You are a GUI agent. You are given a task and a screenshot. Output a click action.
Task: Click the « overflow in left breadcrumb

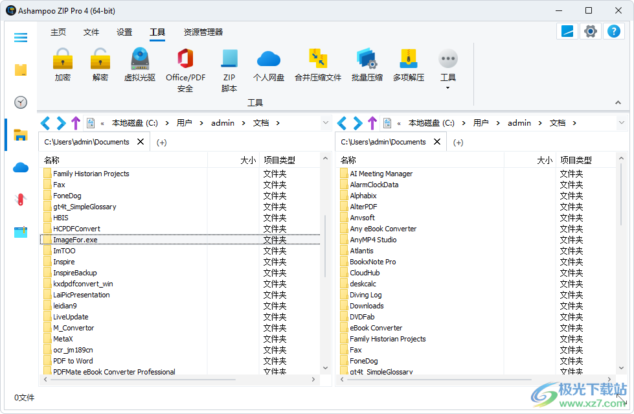102,124
